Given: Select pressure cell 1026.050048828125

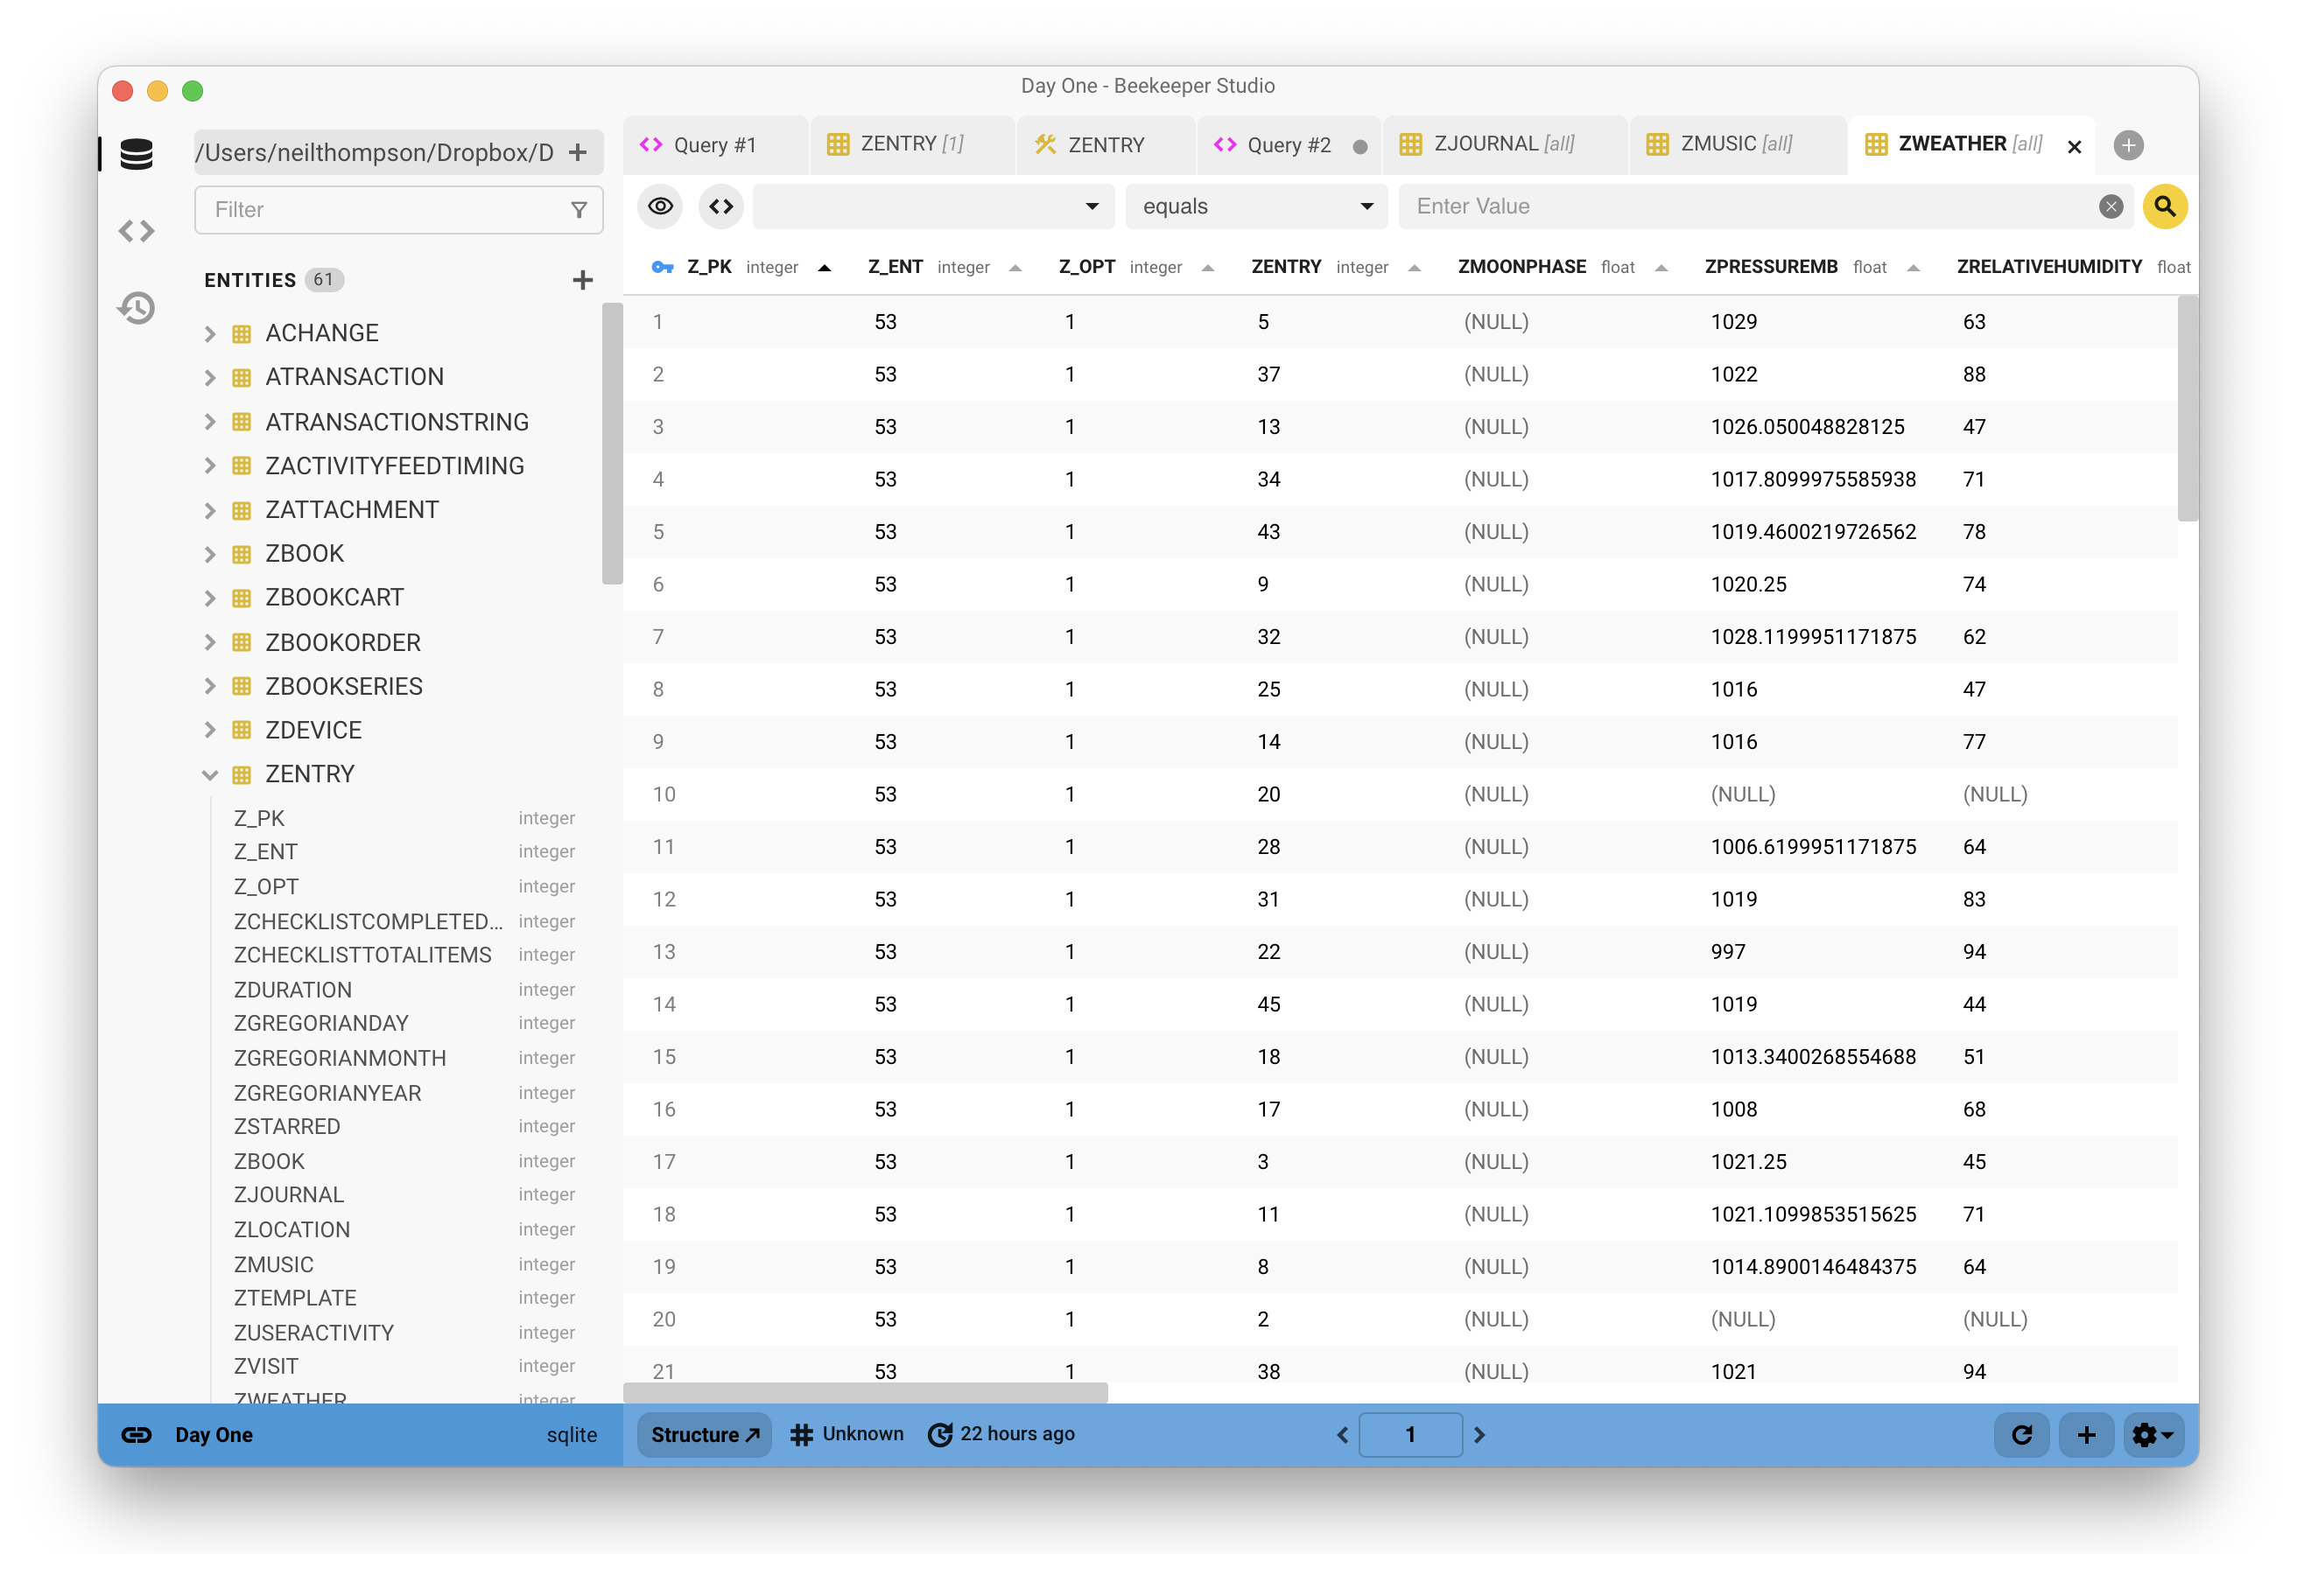Looking at the screenshot, I should (x=1808, y=427).
